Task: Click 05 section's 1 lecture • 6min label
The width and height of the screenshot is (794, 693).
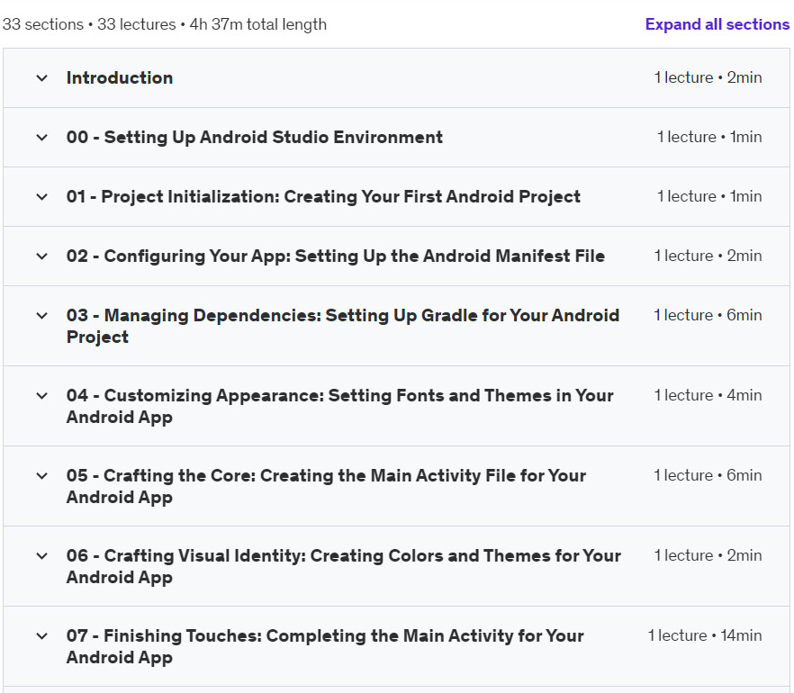Action: (708, 475)
